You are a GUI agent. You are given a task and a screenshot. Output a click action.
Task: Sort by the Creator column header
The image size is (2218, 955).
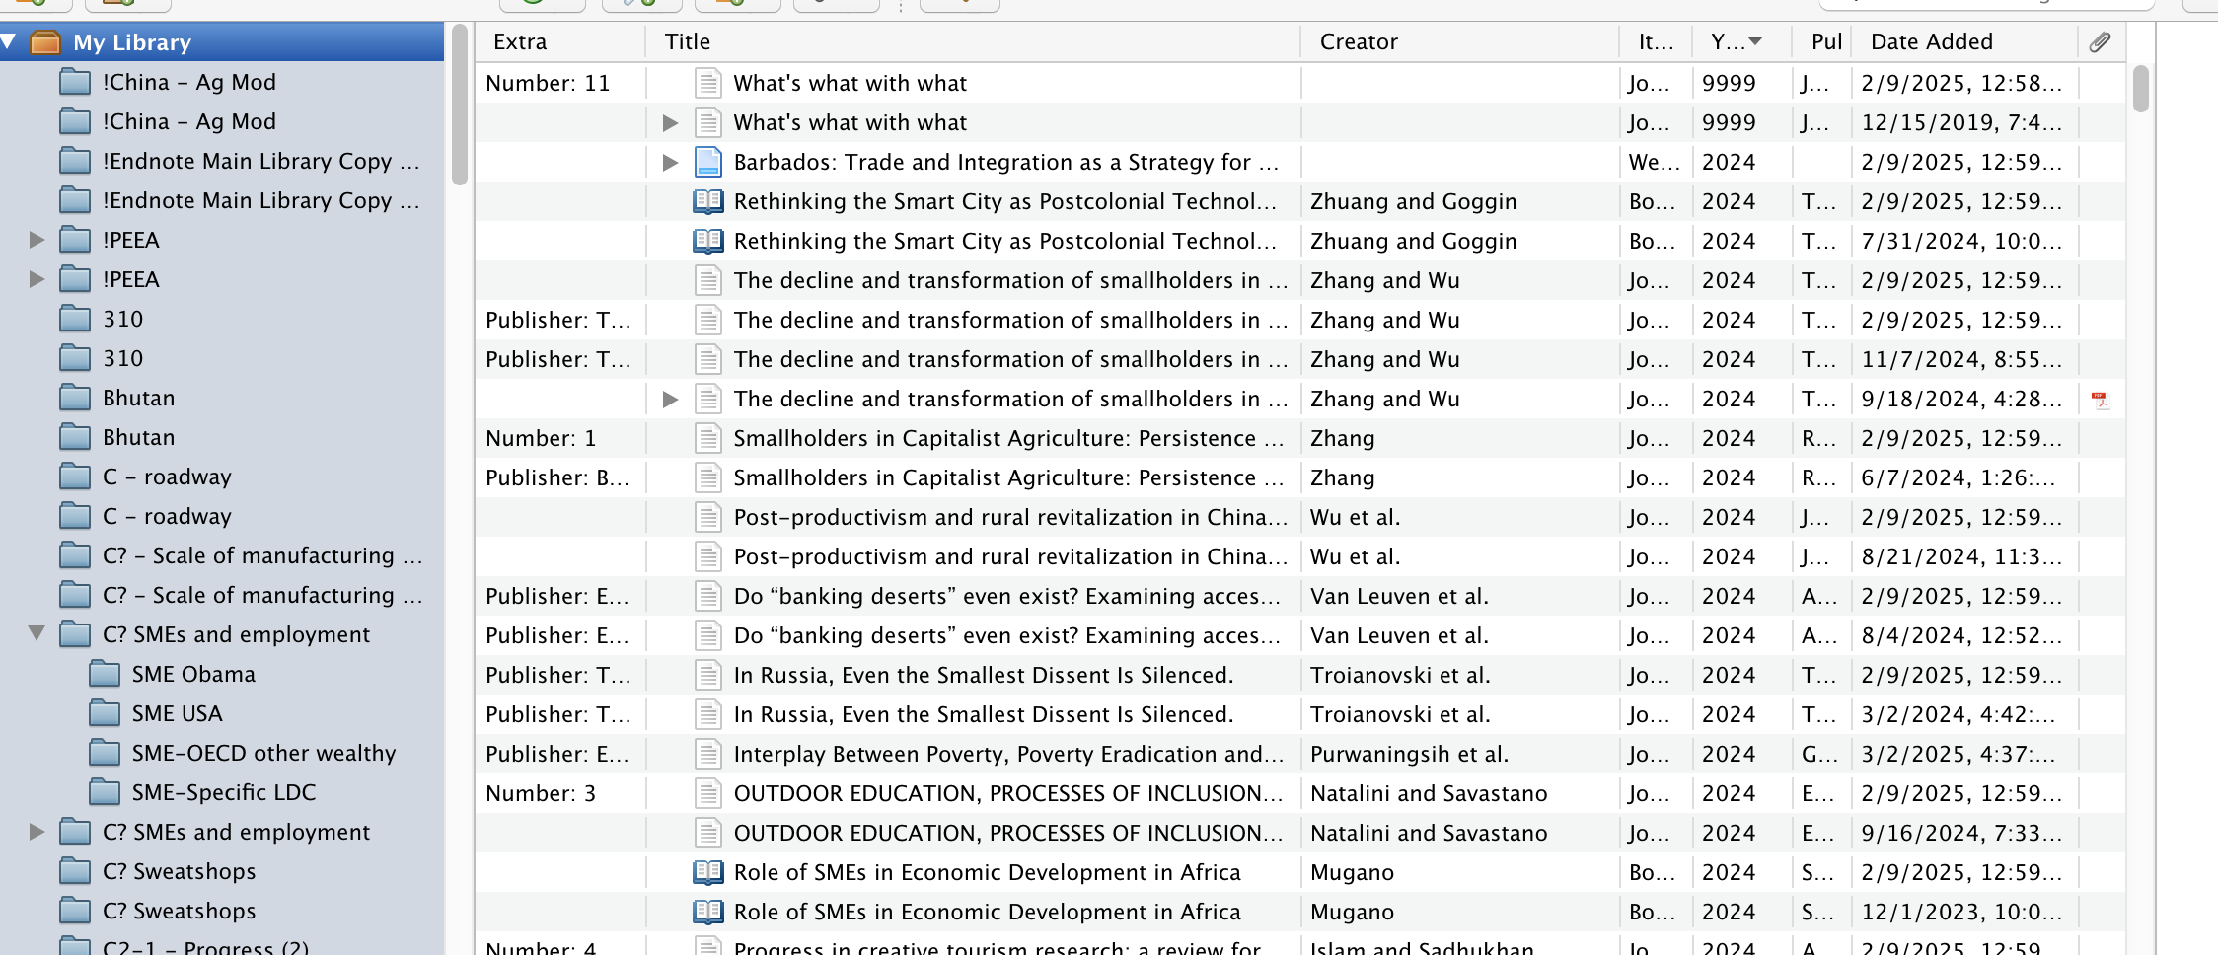click(1460, 41)
